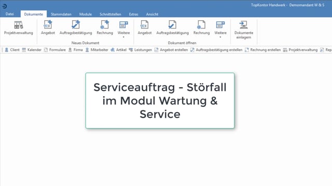Switch to the Ansicht ribbon tab

pos(152,14)
